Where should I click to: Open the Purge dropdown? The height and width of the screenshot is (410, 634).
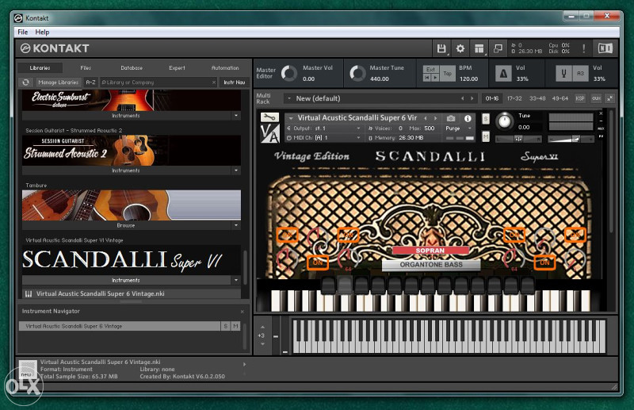coord(470,128)
